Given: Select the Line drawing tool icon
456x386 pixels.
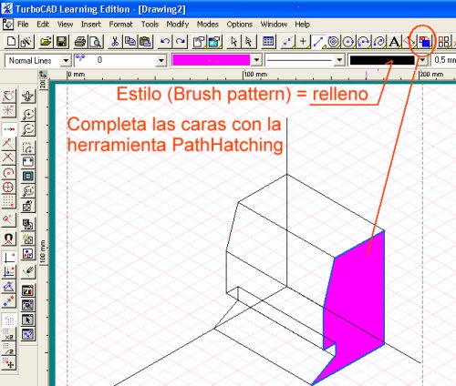Looking at the screenshot, I should point(317,42).
